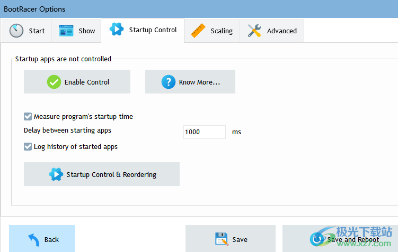Click the Startup apps are not controlled heading
Viewport: 398px width, 252px height.
coord(63,59)
